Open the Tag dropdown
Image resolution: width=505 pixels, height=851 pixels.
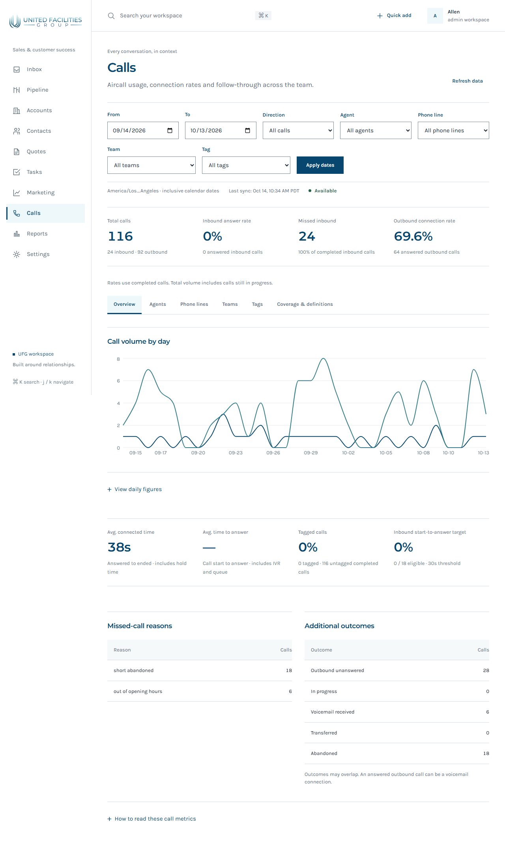point(246,165)
